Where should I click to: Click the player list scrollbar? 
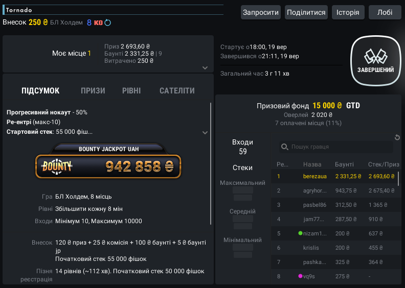pyautogui.click(x=398, y=179)
